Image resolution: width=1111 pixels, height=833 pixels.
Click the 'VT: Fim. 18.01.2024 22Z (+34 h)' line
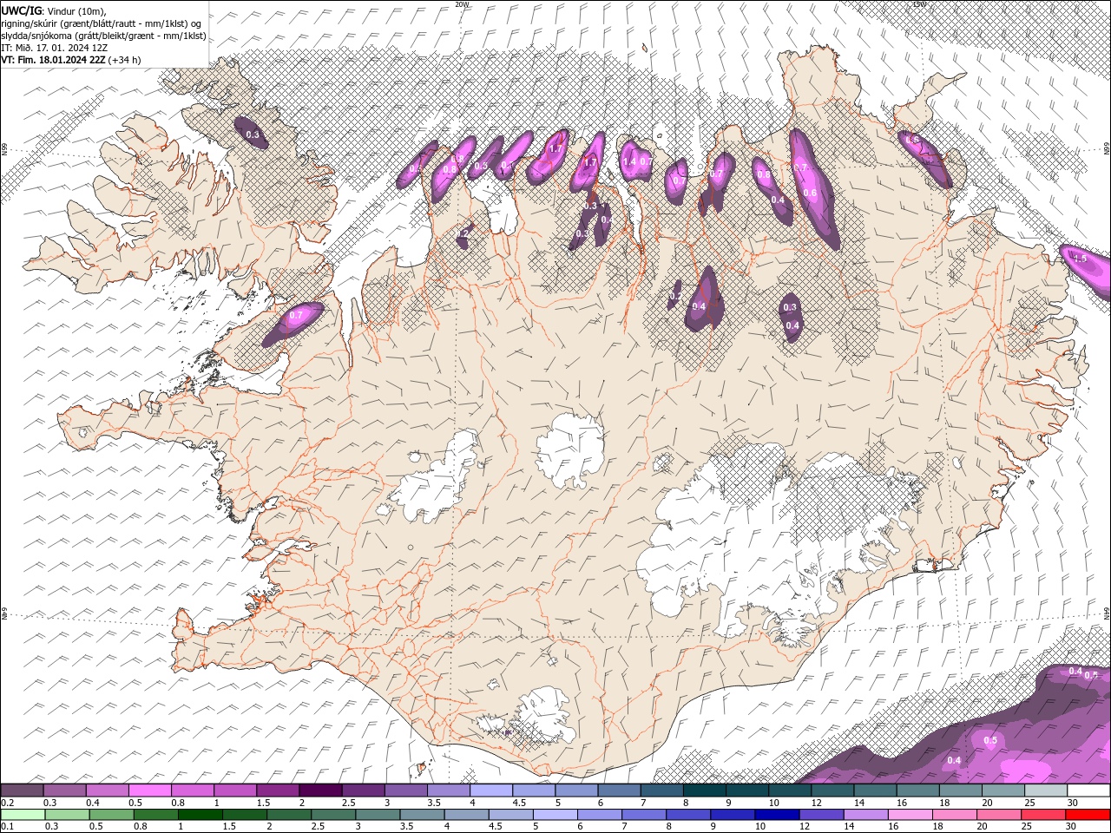71,60
